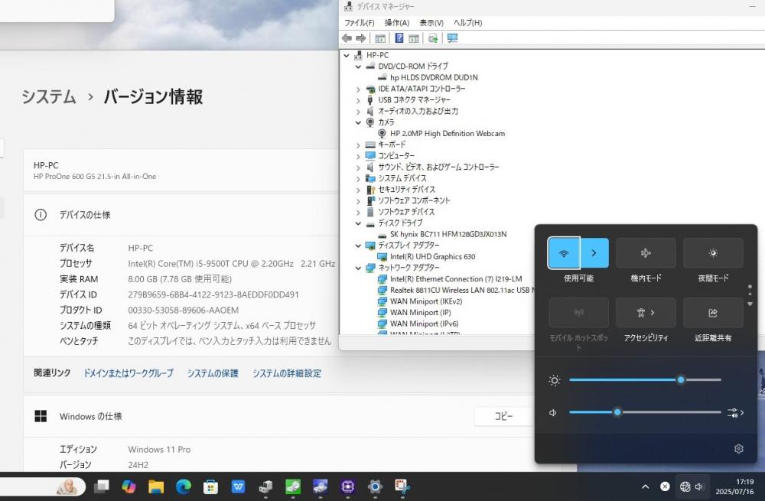The width and height of the screenshot is (765, 501).
Task: Select Intel(R) UHD Graphics 630 device
Action: [x=432, y=256]
